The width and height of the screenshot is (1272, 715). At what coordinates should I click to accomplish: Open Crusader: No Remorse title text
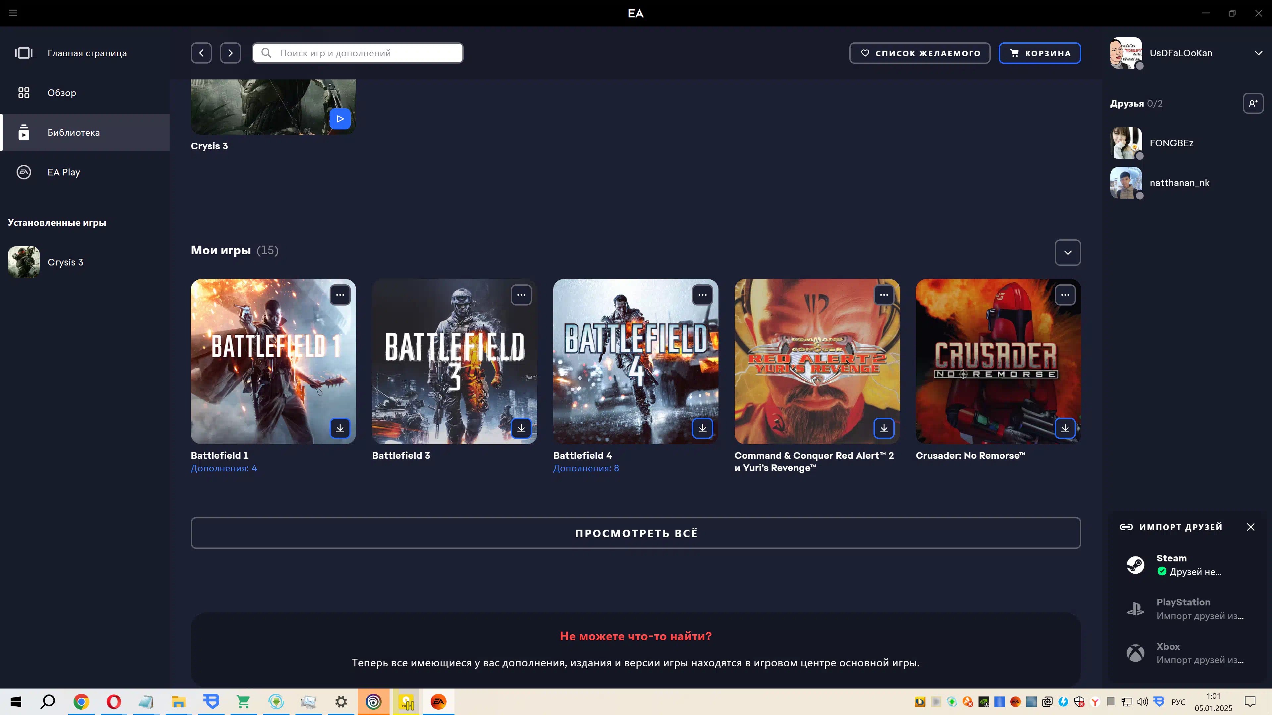click(x=970, y=455)
